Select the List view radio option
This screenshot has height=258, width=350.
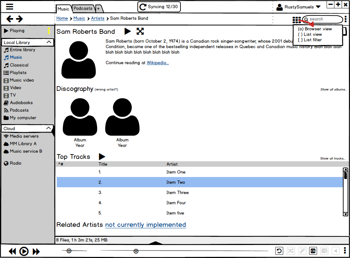pos(301,35)
